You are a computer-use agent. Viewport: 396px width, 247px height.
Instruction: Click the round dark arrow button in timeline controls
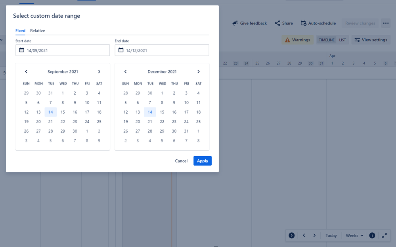(291, 236)
